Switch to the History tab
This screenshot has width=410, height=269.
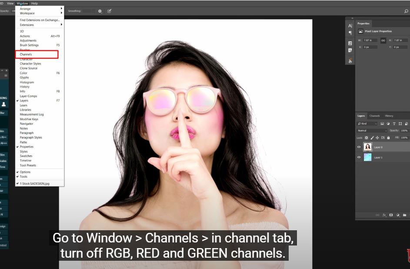[389, 116]
